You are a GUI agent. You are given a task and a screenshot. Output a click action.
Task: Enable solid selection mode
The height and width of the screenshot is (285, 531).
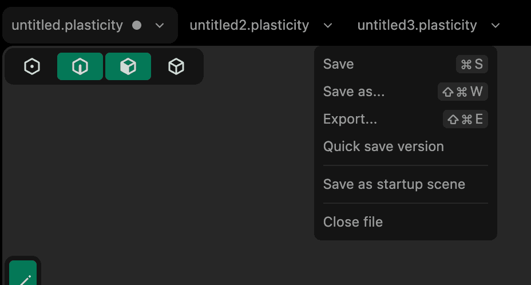[176, 67]
